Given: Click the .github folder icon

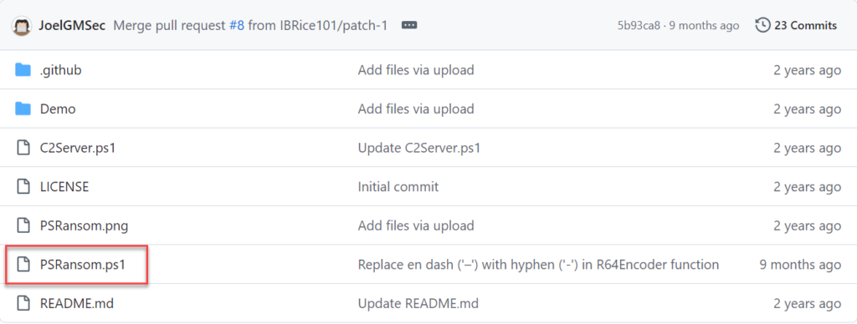Looking at the screenshot, I should point(23,70).
